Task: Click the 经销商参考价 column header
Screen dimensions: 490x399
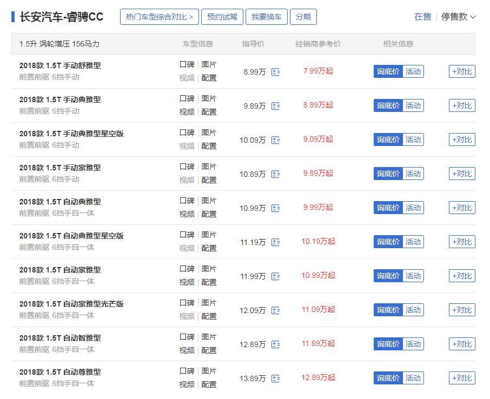Action: (x=318, y=44)
